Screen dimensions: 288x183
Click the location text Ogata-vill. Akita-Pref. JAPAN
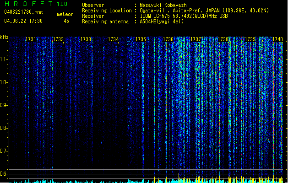(179, 11)
